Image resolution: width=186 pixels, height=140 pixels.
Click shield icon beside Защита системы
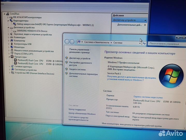click(67, 69)
